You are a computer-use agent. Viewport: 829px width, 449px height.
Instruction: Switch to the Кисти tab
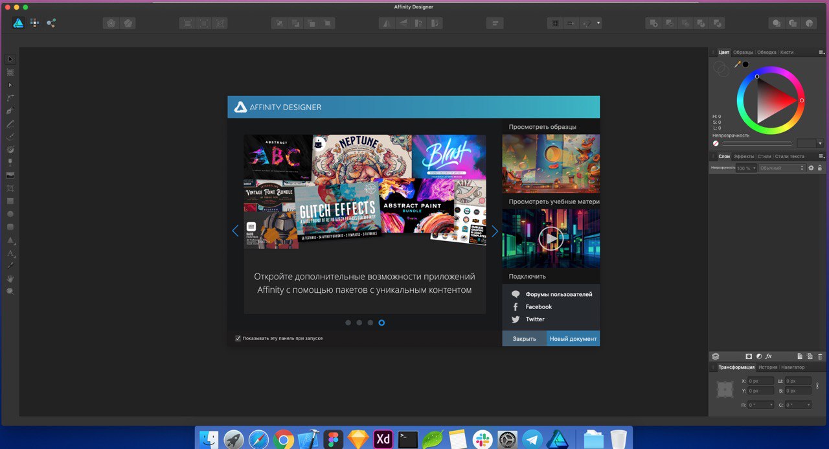787,52
